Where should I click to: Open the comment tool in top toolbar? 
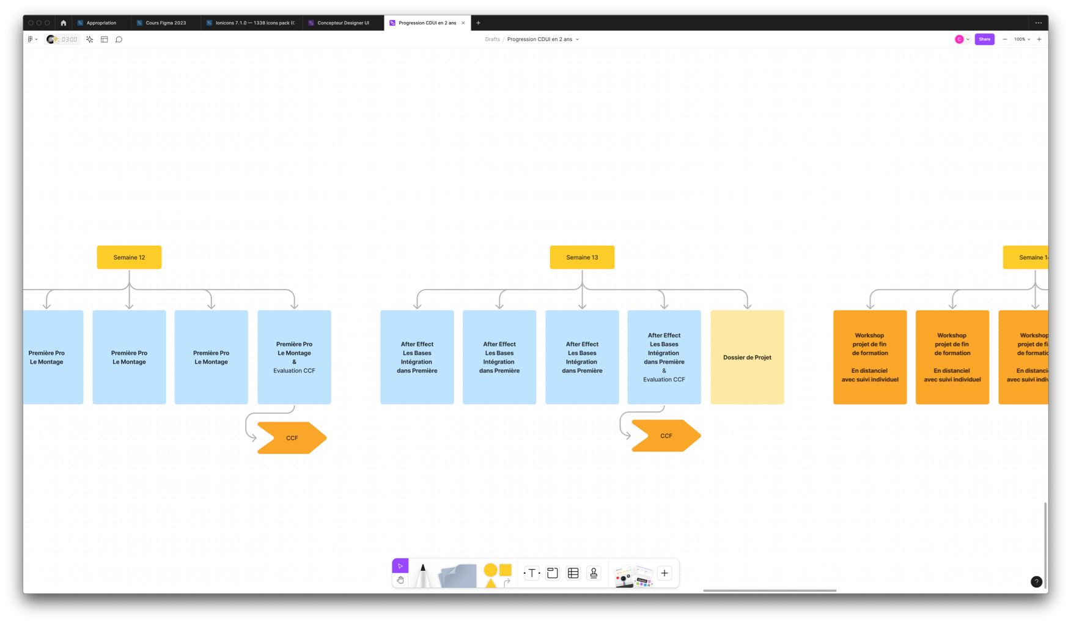pyautogui.click(x=119, y=39)
